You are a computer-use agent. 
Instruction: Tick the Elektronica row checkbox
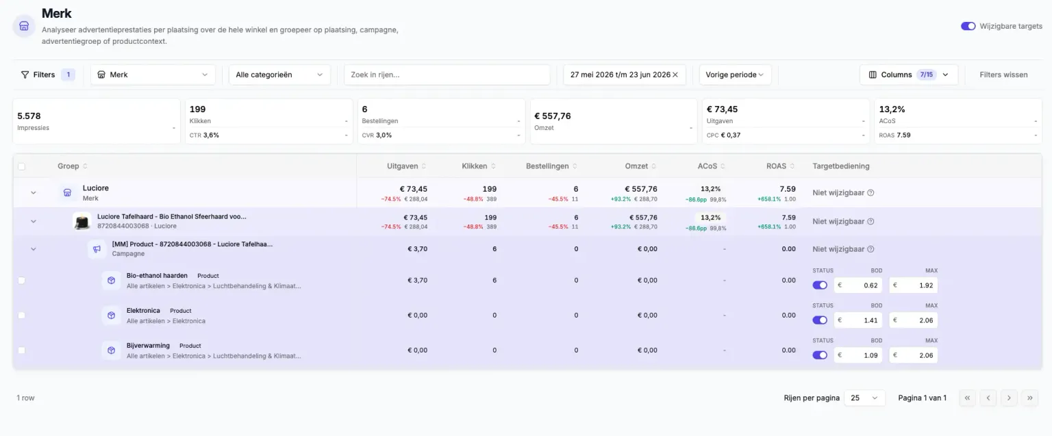[21, 316]
